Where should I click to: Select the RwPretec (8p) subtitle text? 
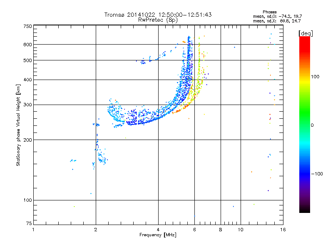[158, 20]
